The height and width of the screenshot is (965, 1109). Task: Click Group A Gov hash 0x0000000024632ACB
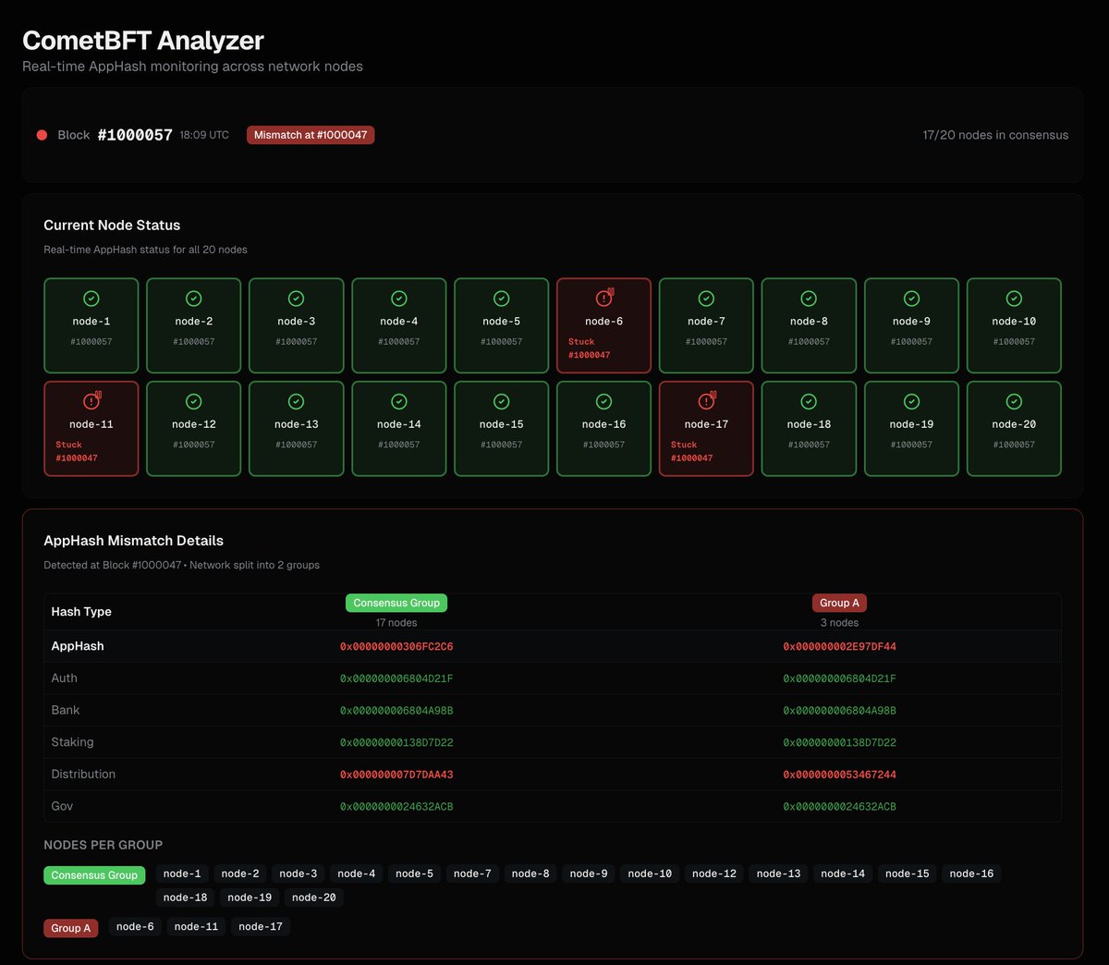coord(839,807)
